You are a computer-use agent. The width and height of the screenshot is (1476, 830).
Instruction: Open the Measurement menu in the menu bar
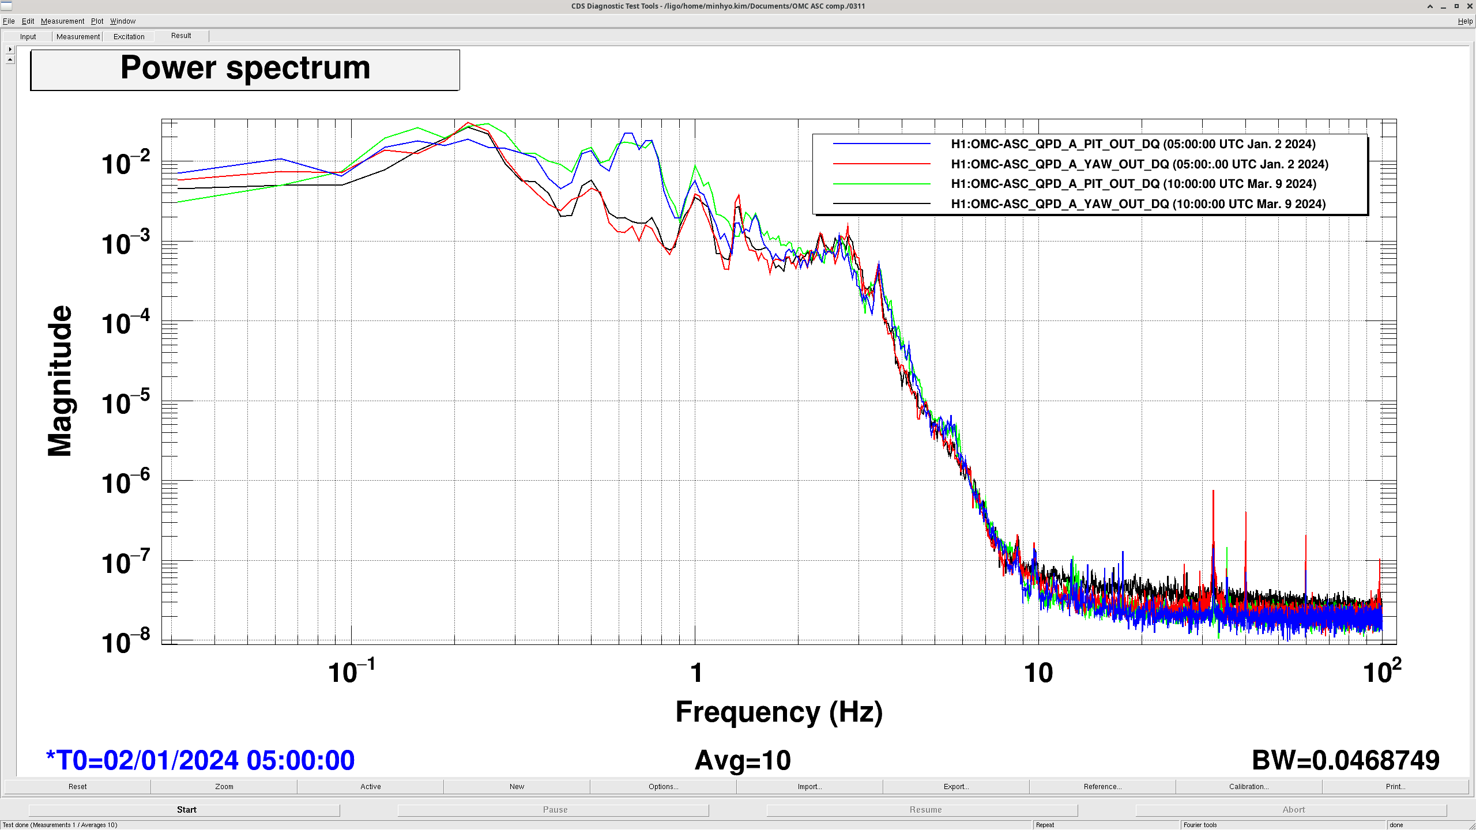tap(62, 21)
